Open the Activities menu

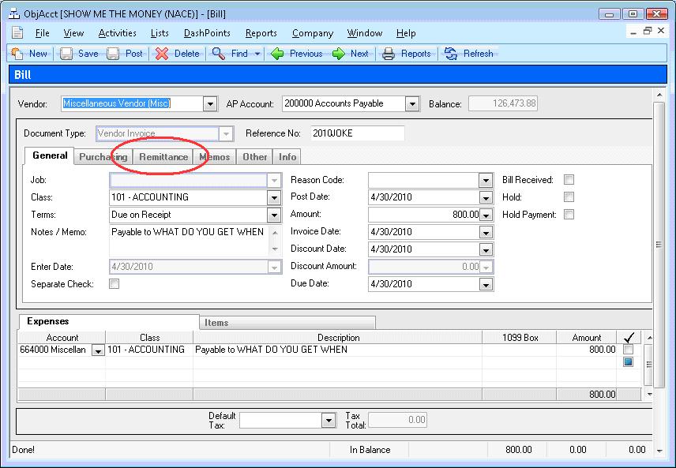[117, 33]
